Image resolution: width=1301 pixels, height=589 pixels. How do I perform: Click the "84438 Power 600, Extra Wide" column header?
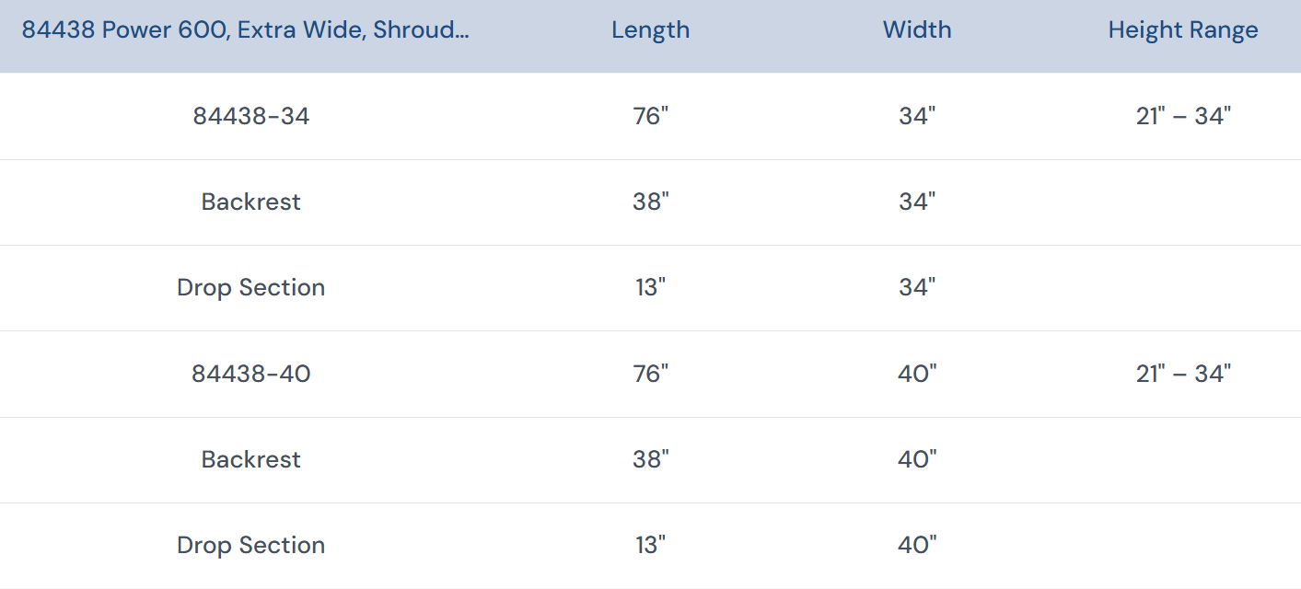245,30
